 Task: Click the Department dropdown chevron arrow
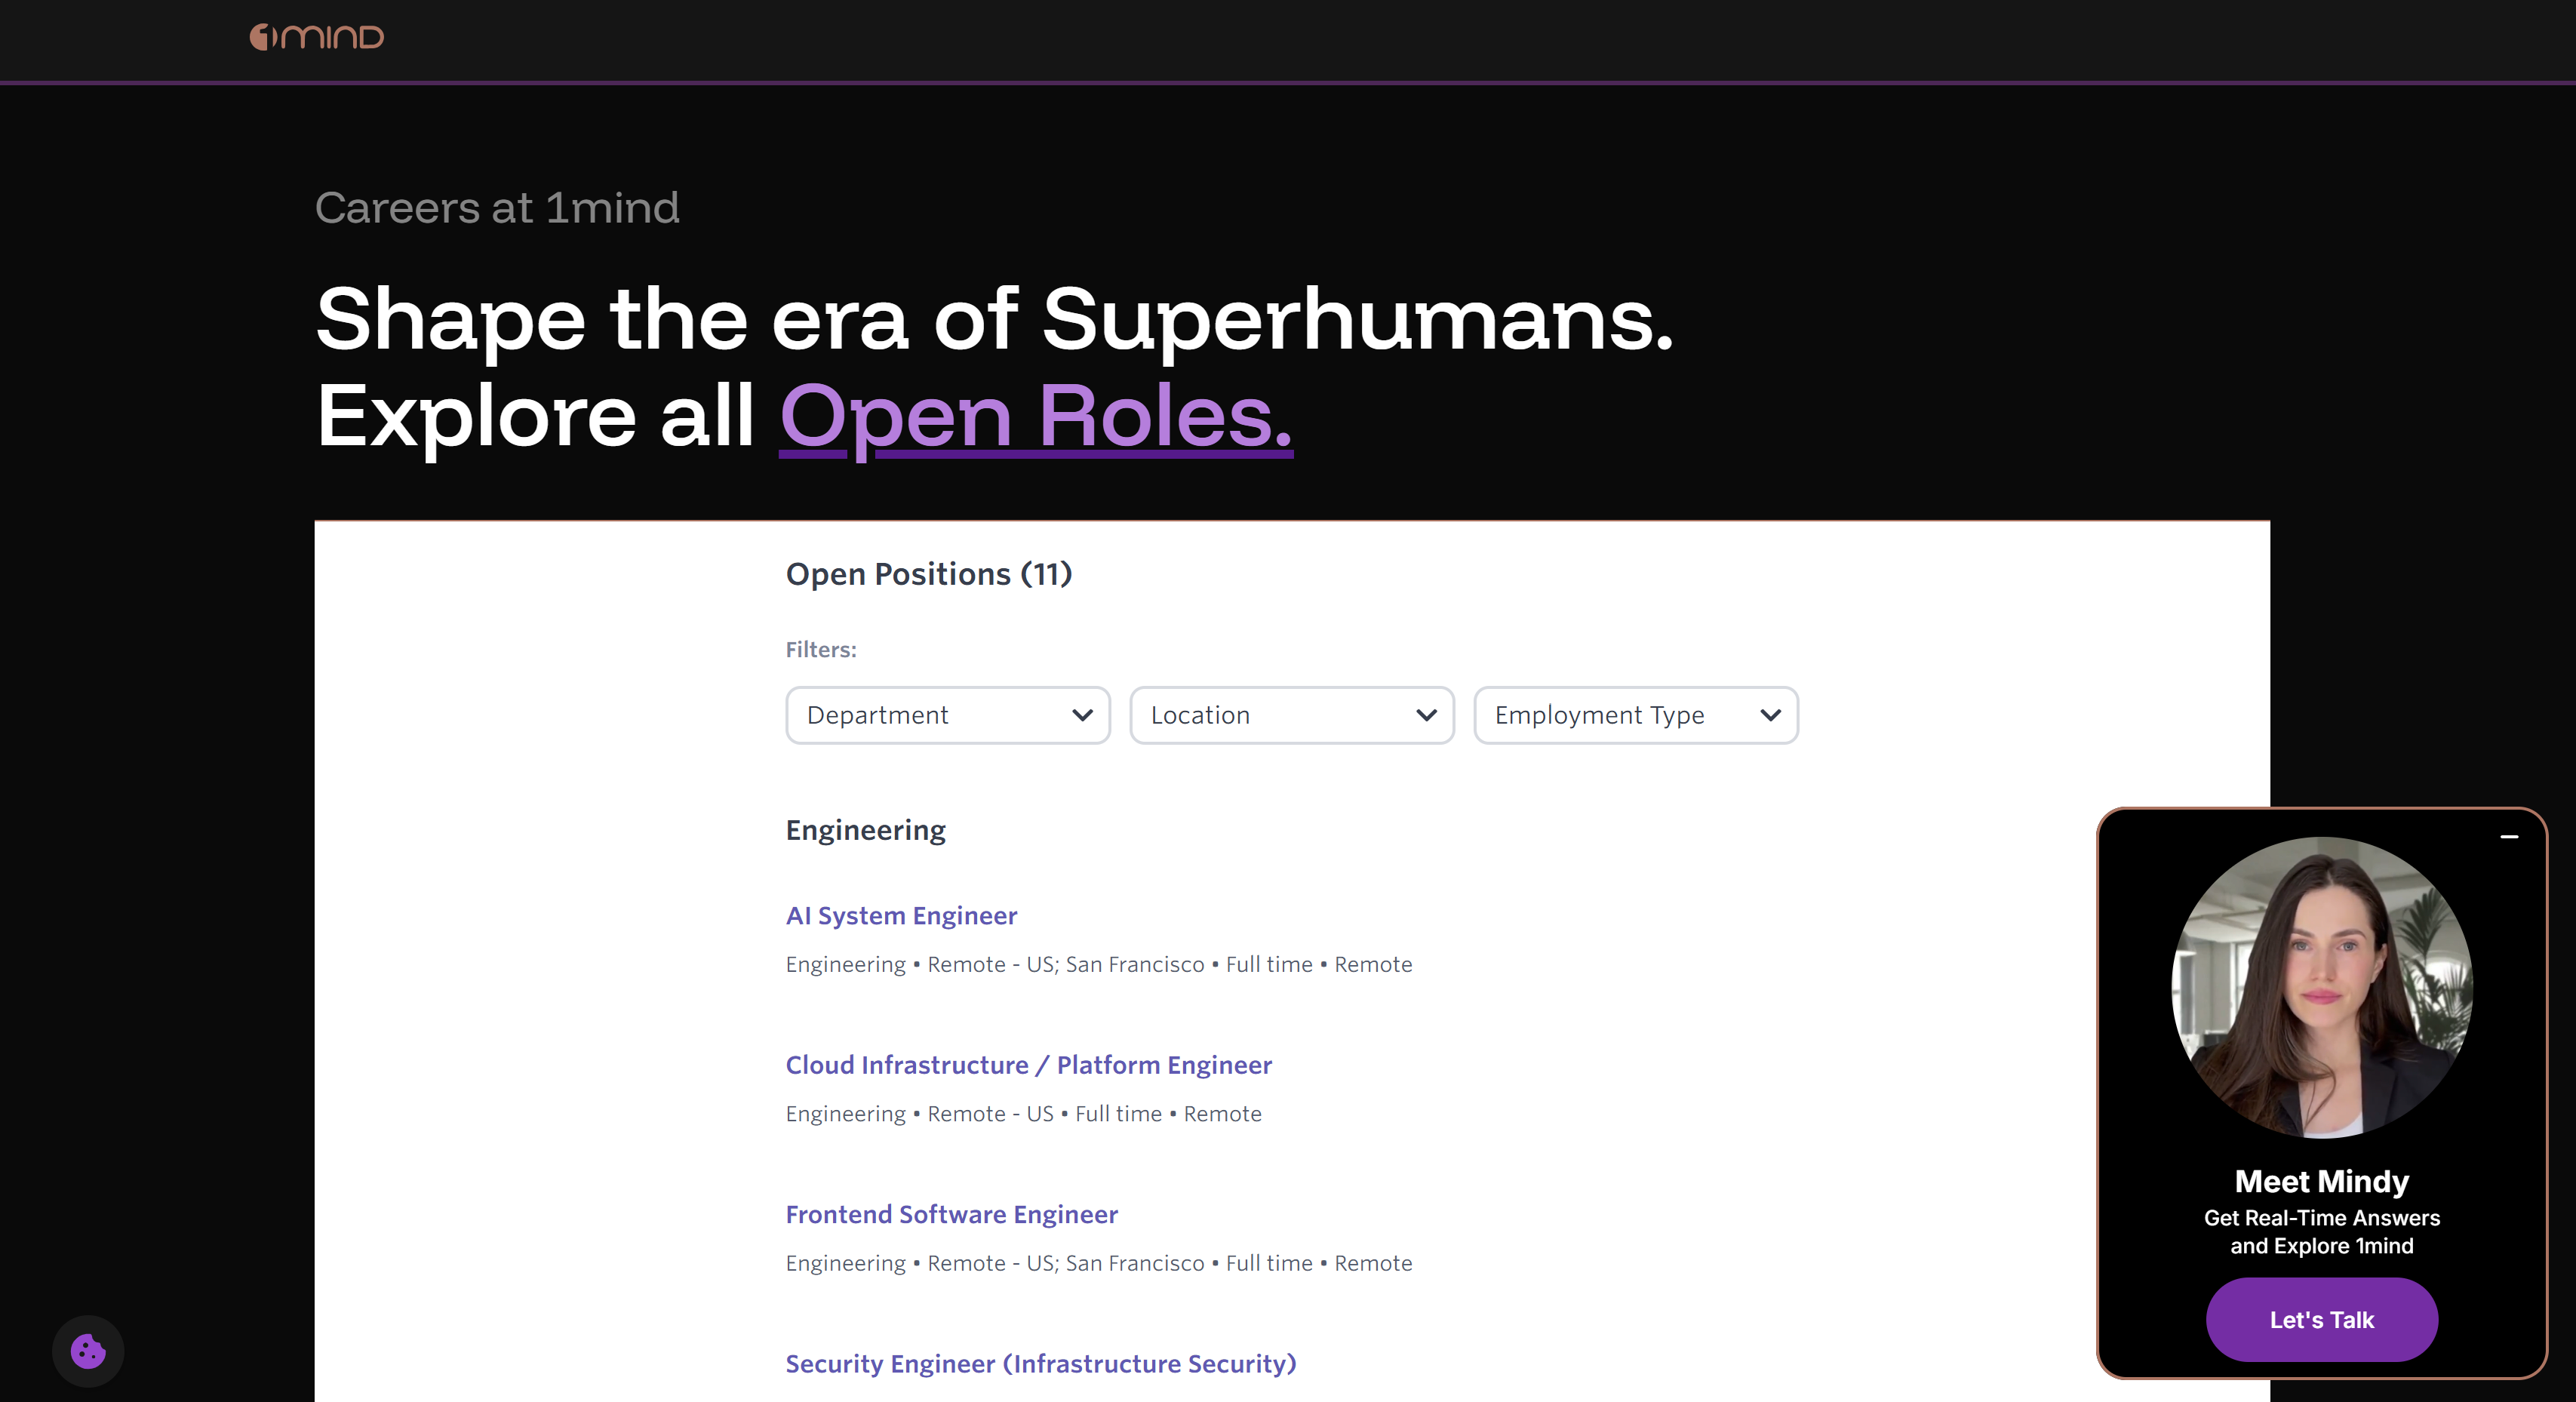tap(1082, 715)
